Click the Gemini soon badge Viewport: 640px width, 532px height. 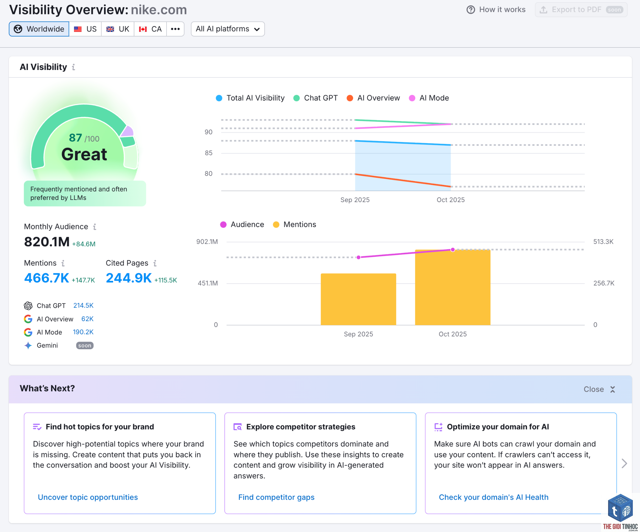tap(85, 346)
